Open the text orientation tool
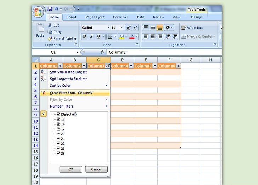Screen dimensions: 258x185 (169, 28)
